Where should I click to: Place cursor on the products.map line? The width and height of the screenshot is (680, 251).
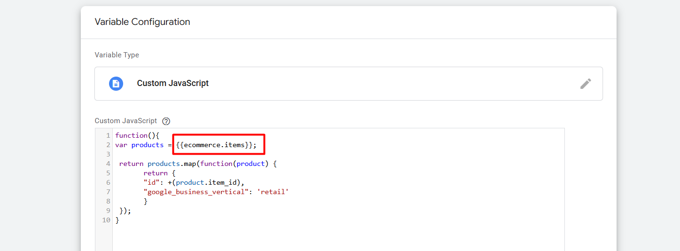(x=197, y=164)
